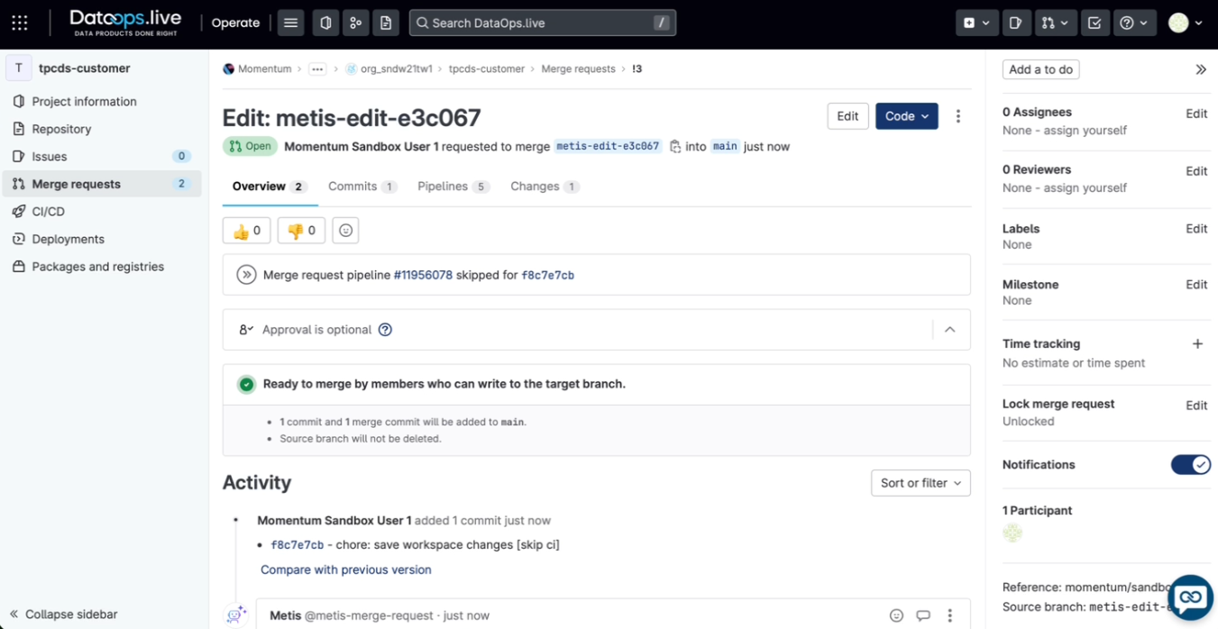Open the issues shortcut icon in right header

1015,23
